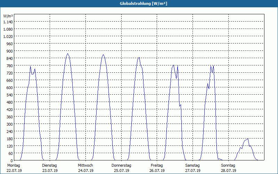Click the 23.07.19 date label
Viewport: 278px width, 174px height.
coord(50,171)
